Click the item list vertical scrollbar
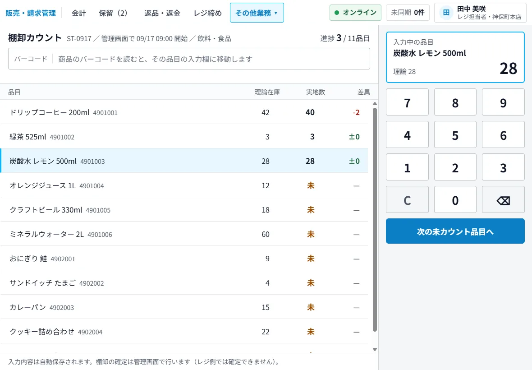532x370 pixels. [375, 219]
